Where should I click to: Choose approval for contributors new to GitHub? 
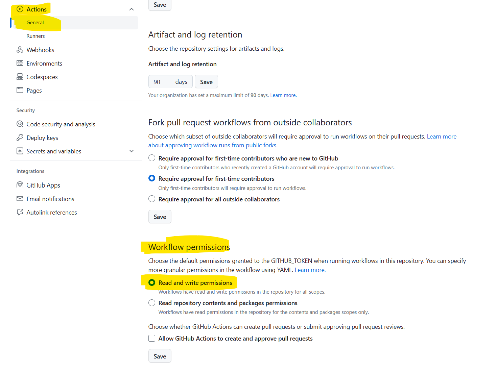(x=152, y=158)
